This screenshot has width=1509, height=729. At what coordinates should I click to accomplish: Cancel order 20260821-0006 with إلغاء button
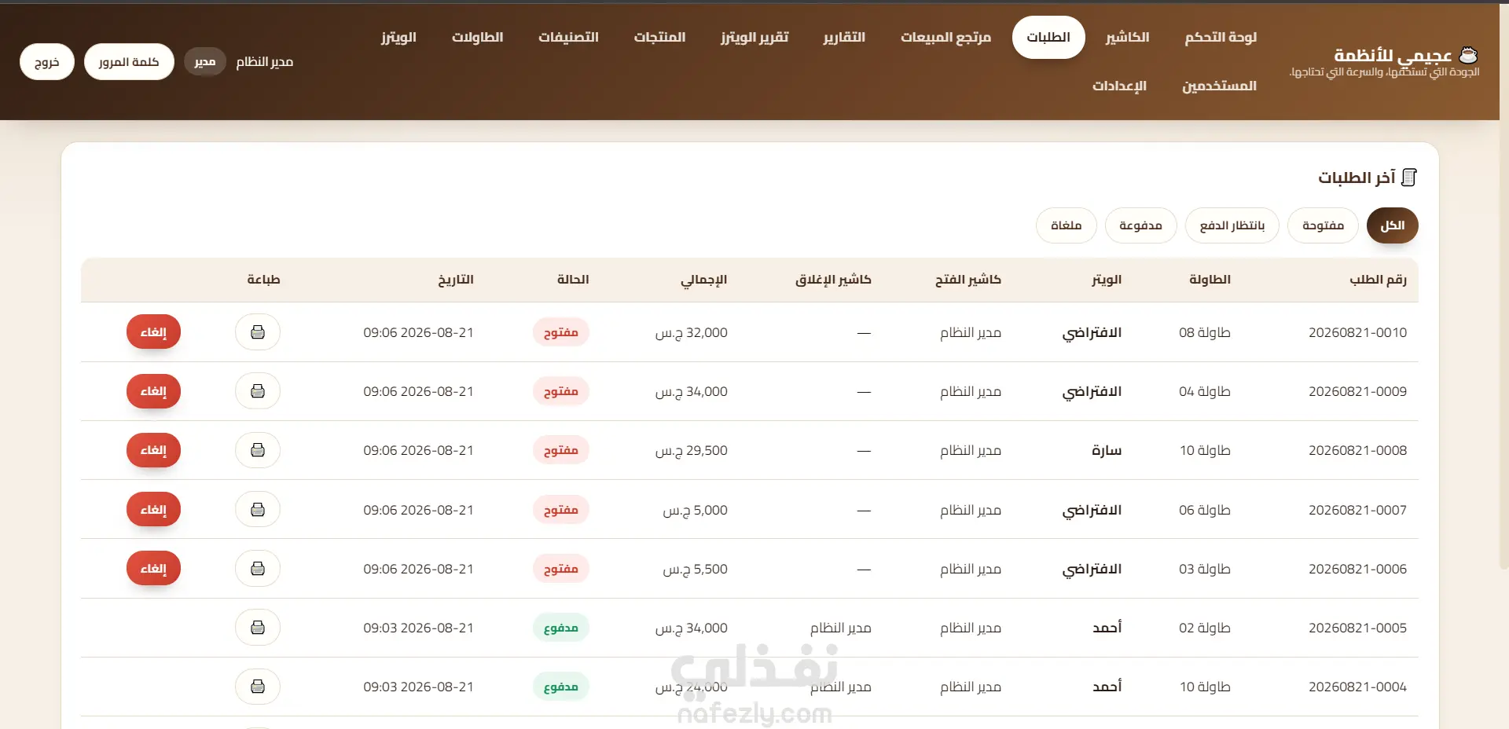[x=153, y=569]
